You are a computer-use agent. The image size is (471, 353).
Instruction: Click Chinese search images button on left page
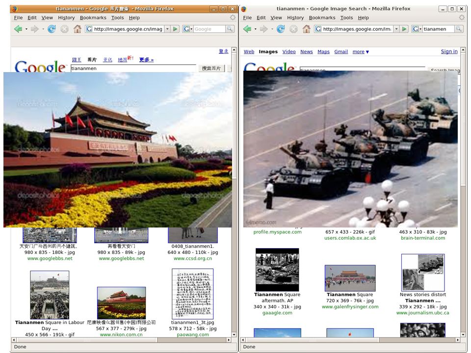(x=211, y=69)
